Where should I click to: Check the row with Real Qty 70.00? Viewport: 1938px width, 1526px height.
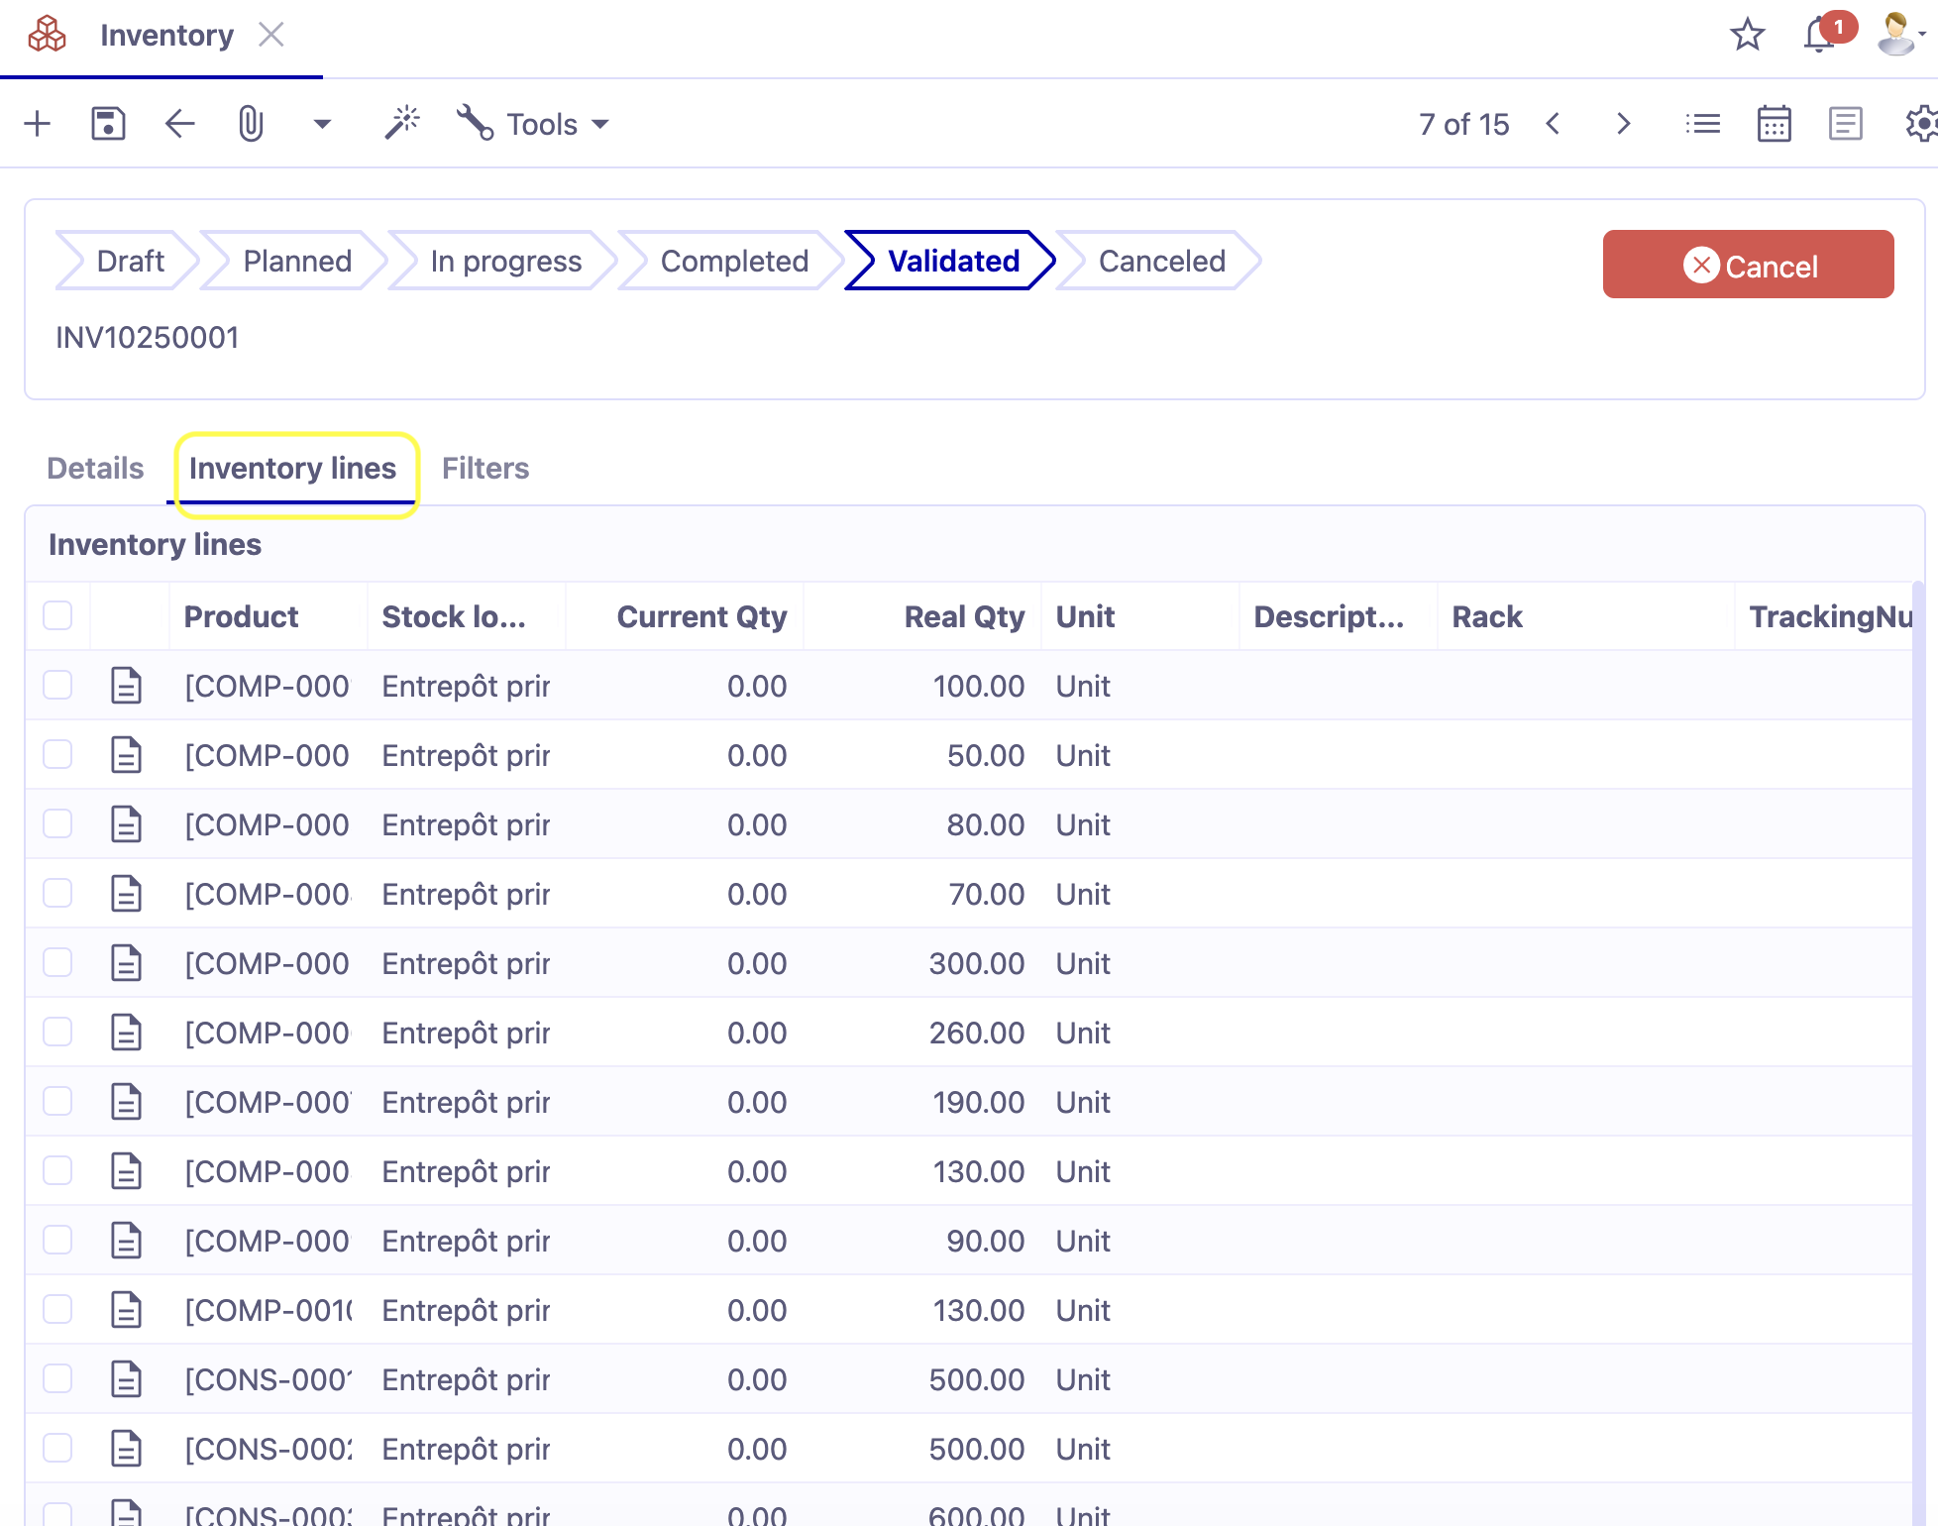(x=57, y=893)
